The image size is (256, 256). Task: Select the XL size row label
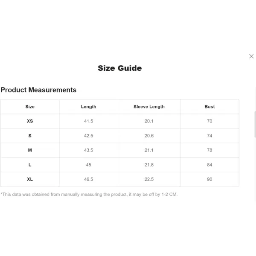(30, 179)
